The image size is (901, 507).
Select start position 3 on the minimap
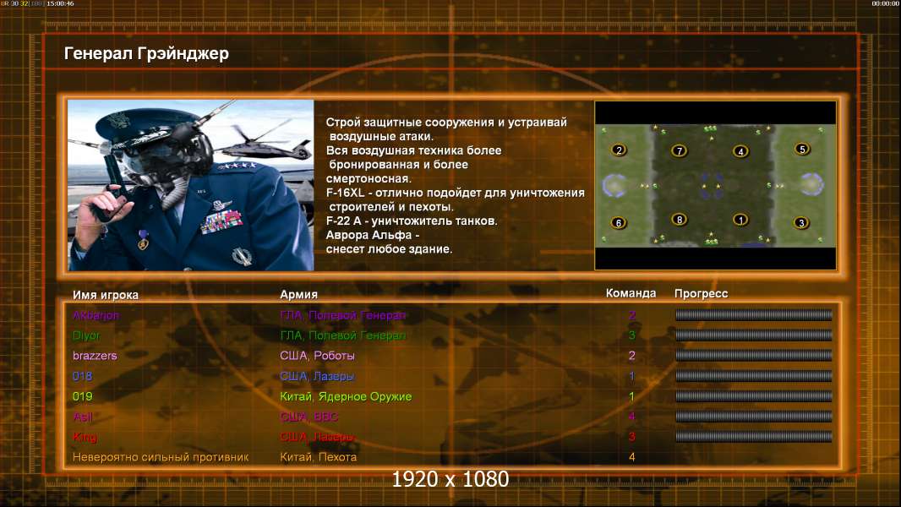click(x=801, y=223)
